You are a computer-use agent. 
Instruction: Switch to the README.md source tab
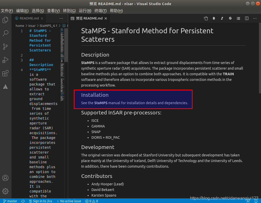(29, 18)
